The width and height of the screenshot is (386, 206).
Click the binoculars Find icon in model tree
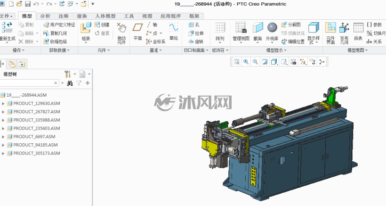[70, 83]
